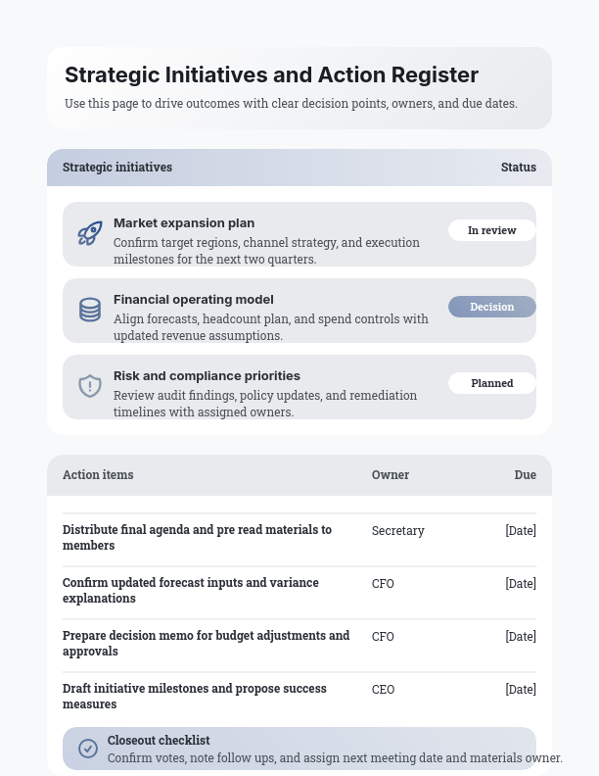Click the In review status badge
This screenshot has width=599, height=776.
pos(491,230)
